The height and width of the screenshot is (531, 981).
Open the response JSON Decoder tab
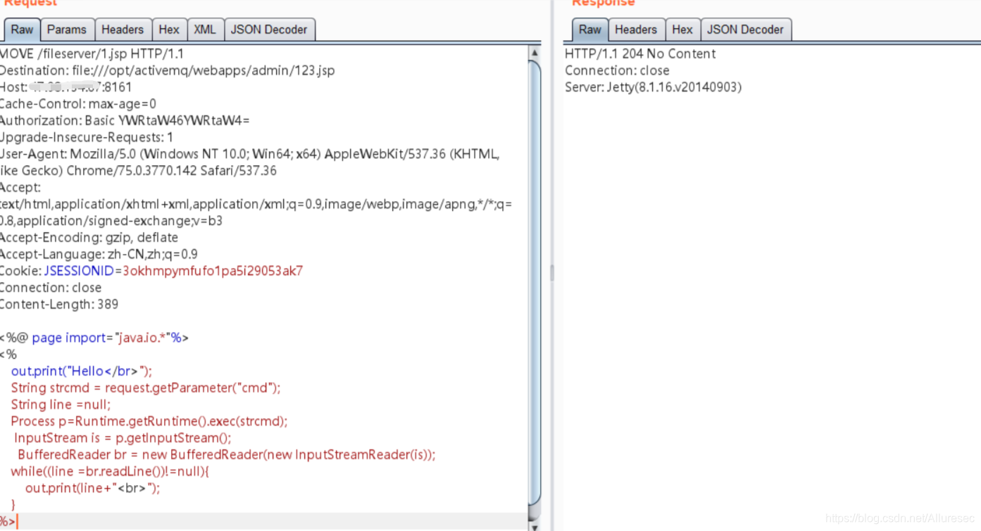(x=746, y=30)
